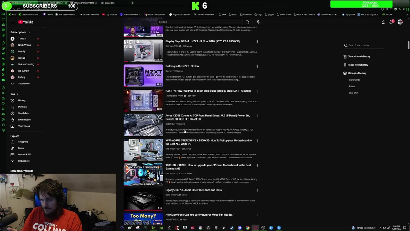410x231 pixels.
Task: Open shroud subscription channel
Action: (x=22, y=58)
